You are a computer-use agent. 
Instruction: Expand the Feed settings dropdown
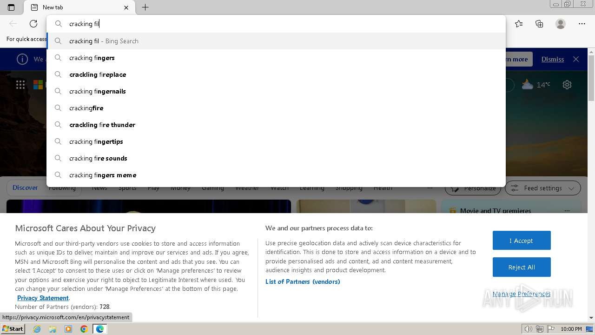[543, 188]
